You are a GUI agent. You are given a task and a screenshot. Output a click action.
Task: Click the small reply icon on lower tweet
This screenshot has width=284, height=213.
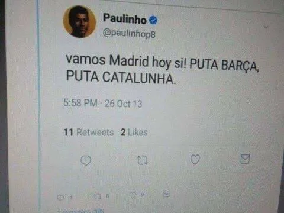tap(60, 197)
